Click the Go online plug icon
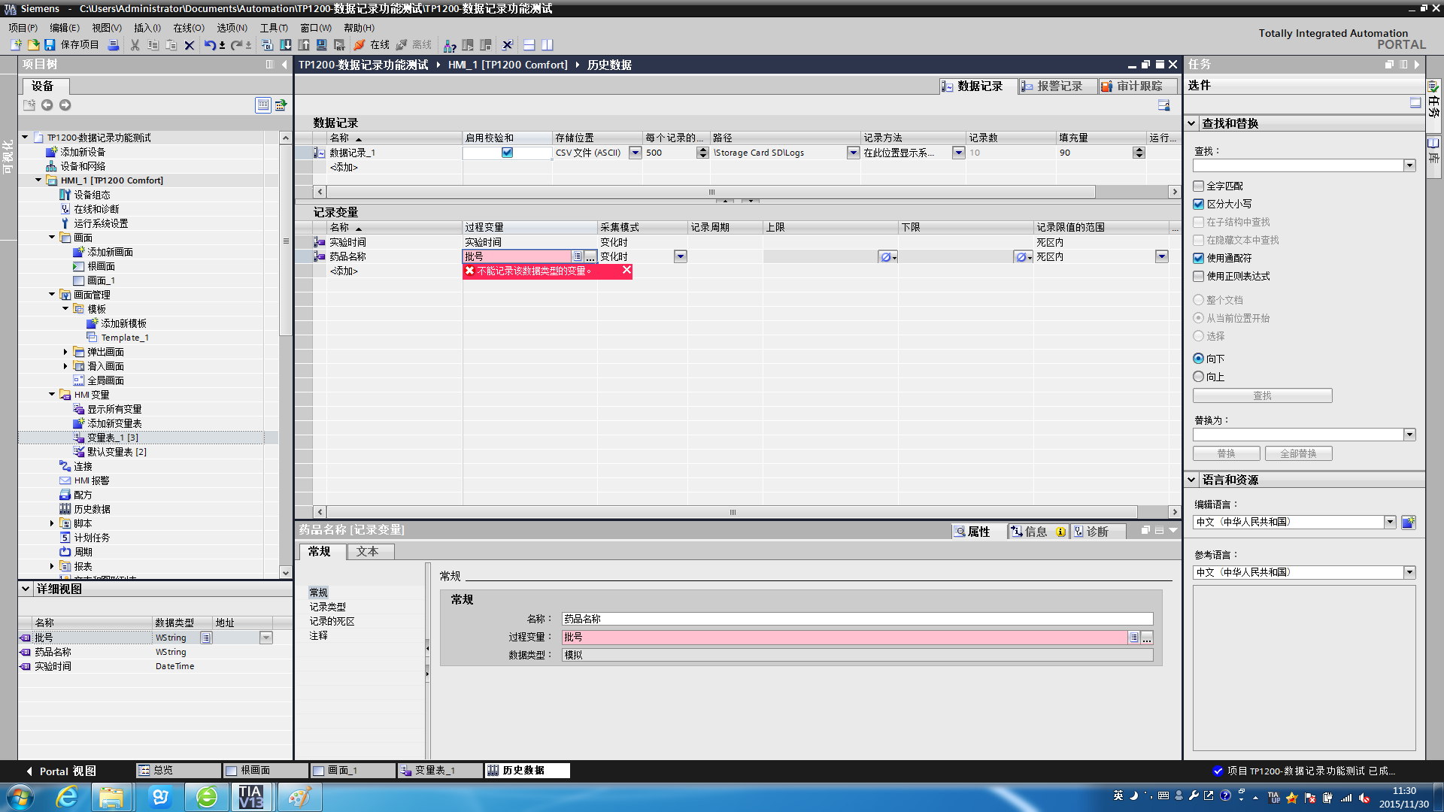This screenshot has width=1444, height=812. [359, 45]
